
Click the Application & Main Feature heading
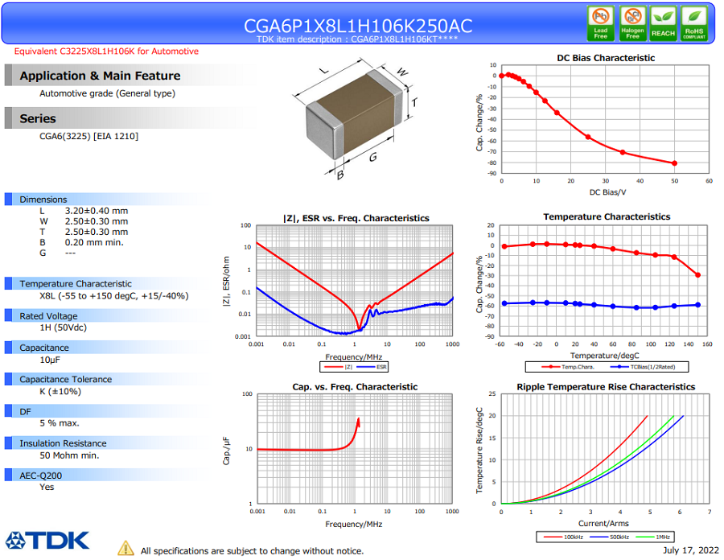[x=100, y=76]
